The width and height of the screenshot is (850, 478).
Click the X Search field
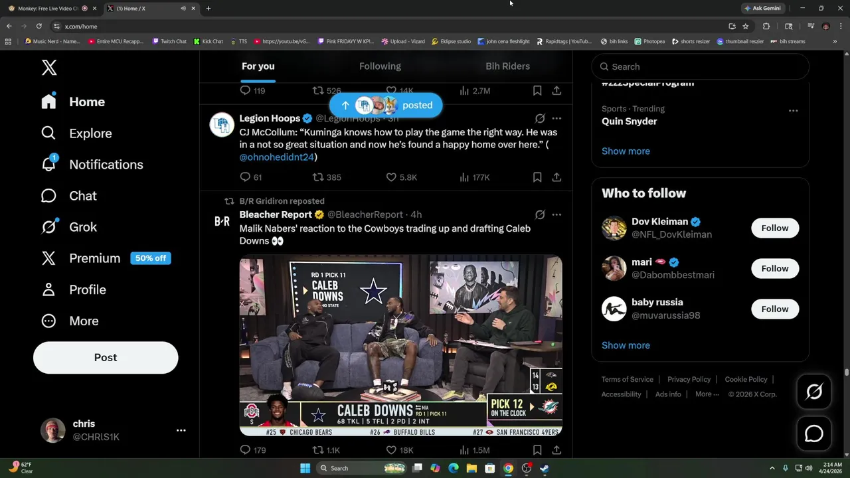pyautogui.click(x=700, y=66)
